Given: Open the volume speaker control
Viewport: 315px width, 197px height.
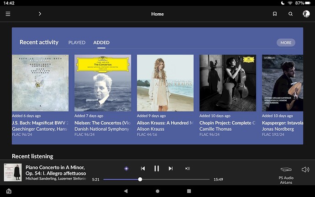Looking at the screenshot, I should (x=305, y=170).
